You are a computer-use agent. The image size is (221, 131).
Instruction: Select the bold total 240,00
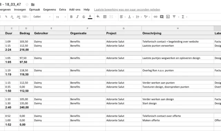26,107
